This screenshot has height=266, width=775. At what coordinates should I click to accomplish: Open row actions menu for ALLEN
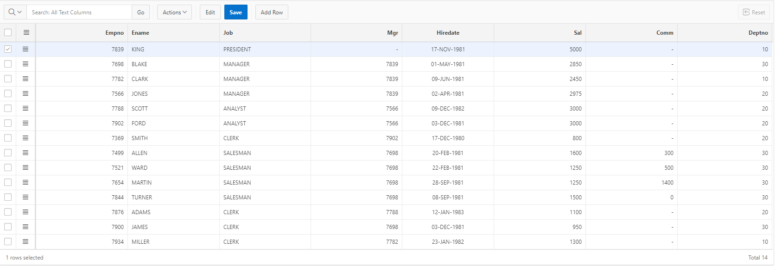pos(25,153)
